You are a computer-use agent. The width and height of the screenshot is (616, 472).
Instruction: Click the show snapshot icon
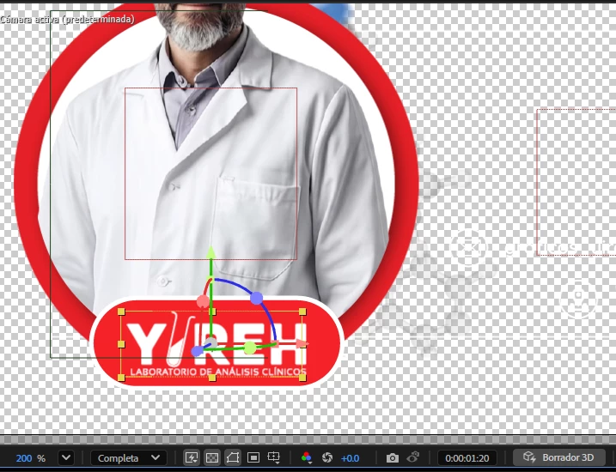coord(413,457)
